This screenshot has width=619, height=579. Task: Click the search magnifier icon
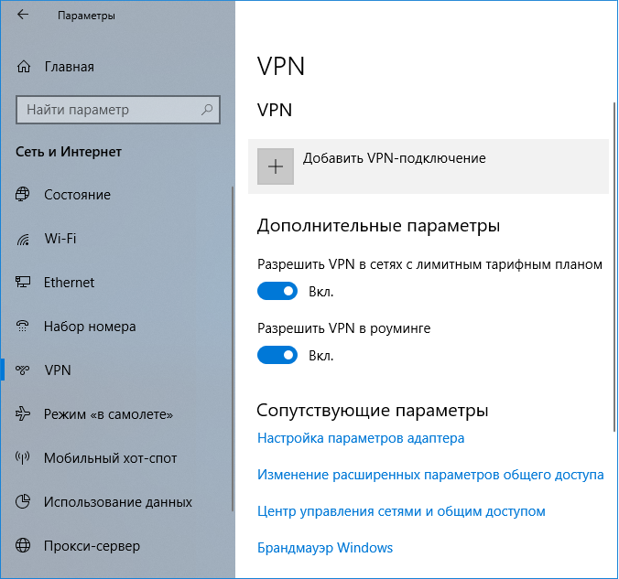(207, 110)
